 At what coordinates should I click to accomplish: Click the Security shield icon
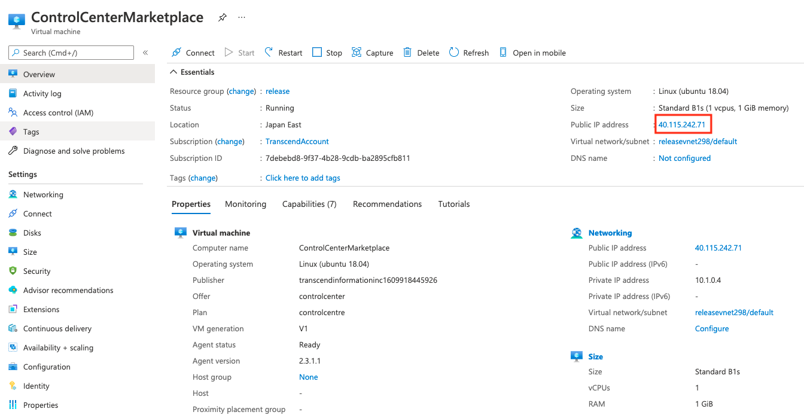pyautogui.click(x=13, y=271)
